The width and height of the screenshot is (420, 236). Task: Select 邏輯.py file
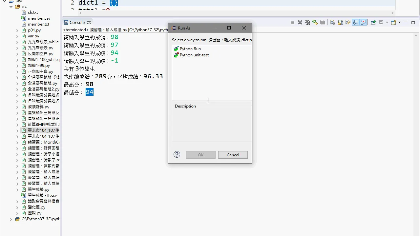(34, 213)
